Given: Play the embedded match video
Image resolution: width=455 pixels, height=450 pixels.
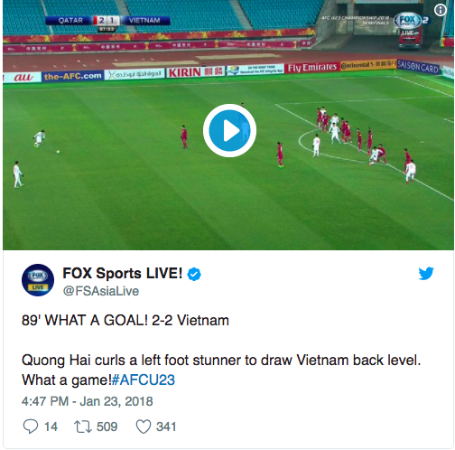Looking at the screenshot, I should (x=229, y=130).
